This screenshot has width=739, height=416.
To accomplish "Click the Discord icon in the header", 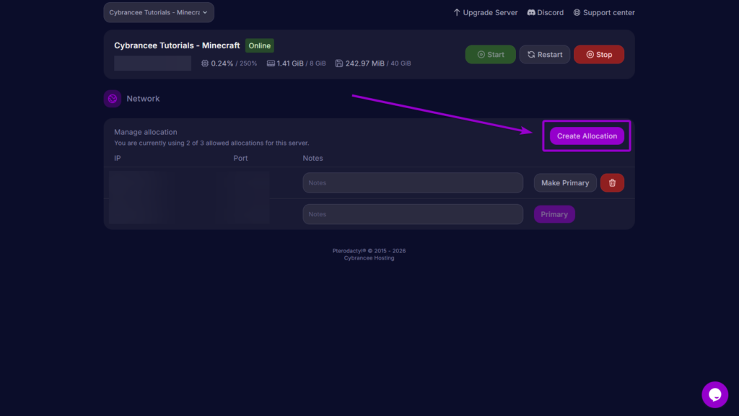I will (x=531, y=12).
